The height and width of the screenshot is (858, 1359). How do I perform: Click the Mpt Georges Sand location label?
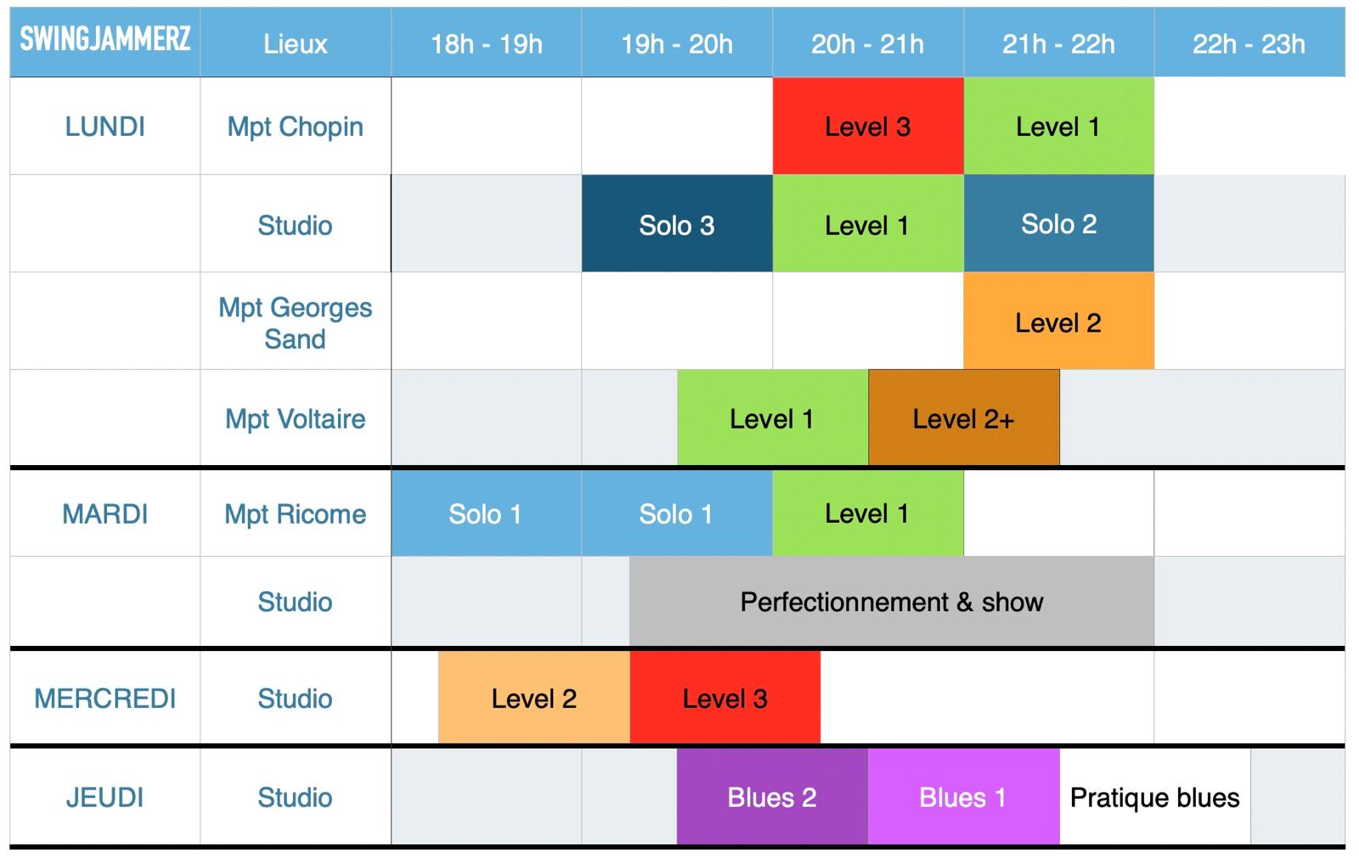295,322
